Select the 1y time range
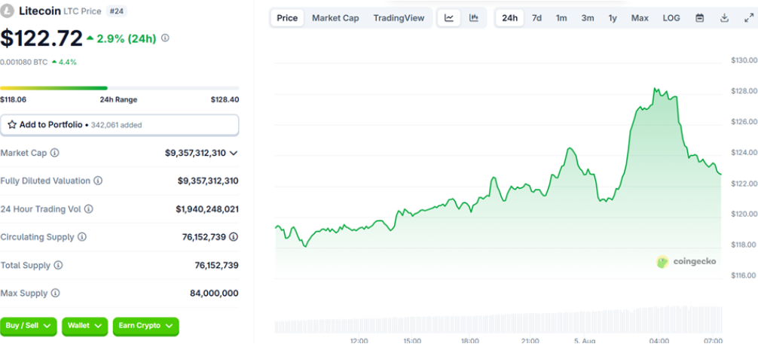The width and height of the screenshot is (758, 350). coord(613,18)
